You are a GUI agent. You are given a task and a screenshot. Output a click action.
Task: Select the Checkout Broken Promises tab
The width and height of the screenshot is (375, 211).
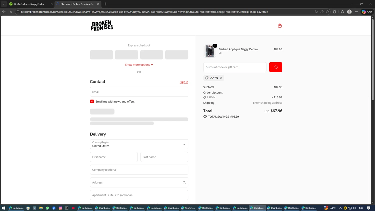(77, 4)
